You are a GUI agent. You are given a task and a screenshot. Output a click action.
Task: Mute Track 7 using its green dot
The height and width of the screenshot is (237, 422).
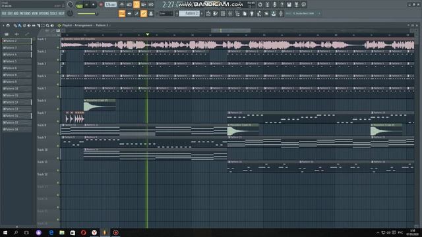(58, 121)
